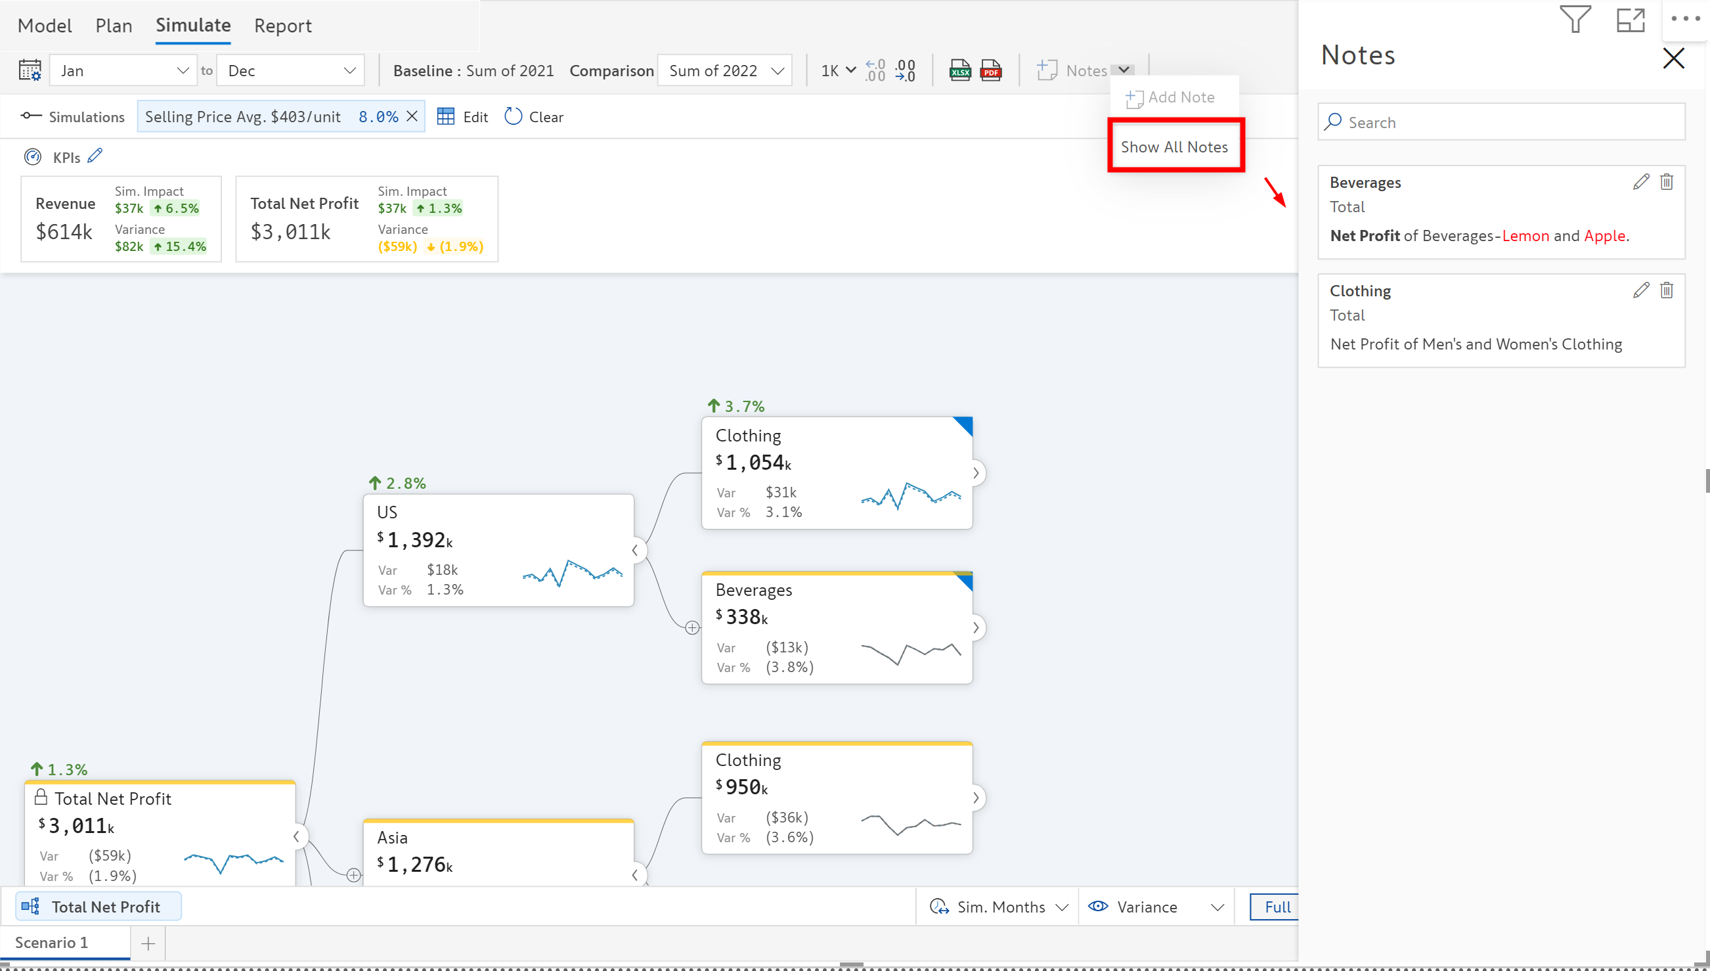
Task: Edit KPIs using the pencil icon
Action: coord(95,156)
